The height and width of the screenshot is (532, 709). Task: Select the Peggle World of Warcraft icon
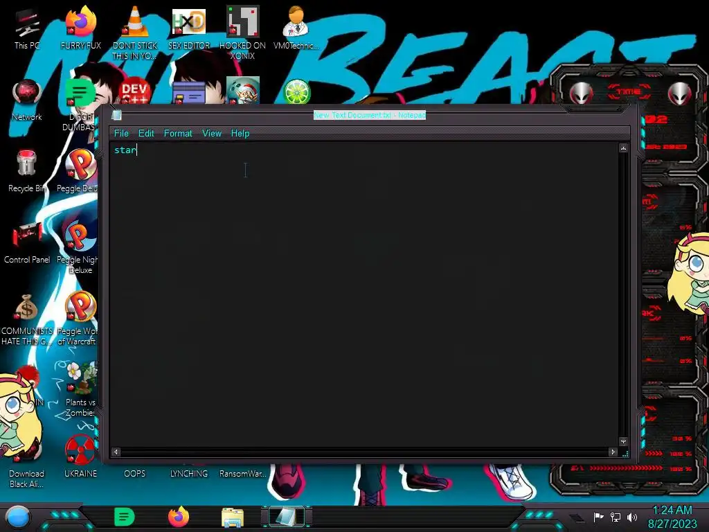79,319
